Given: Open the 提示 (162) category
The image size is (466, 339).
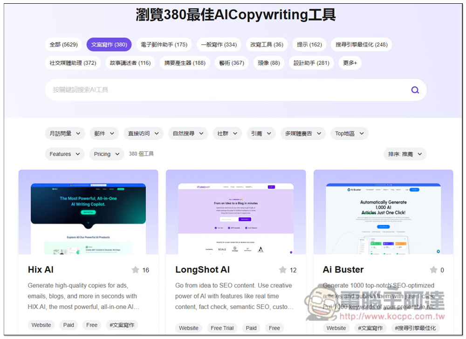Looking at the screenshot, I should click(309, 45).
